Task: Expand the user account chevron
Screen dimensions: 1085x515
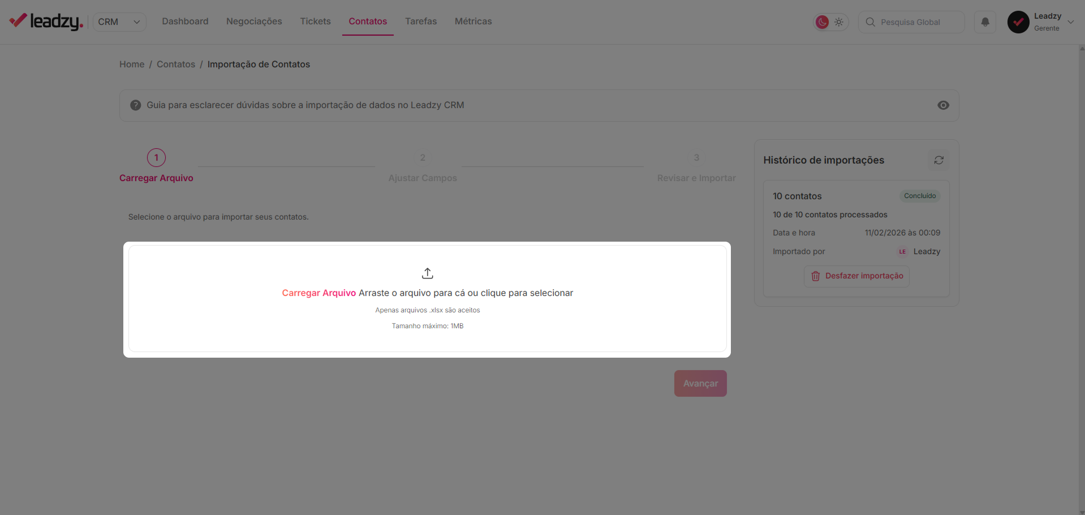Action: [x=1071, y=22]
